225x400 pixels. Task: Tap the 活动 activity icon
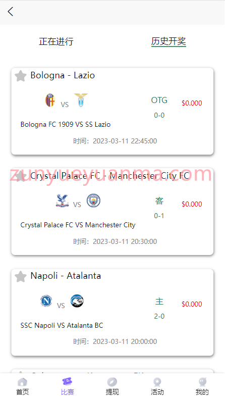pos(157,382)
